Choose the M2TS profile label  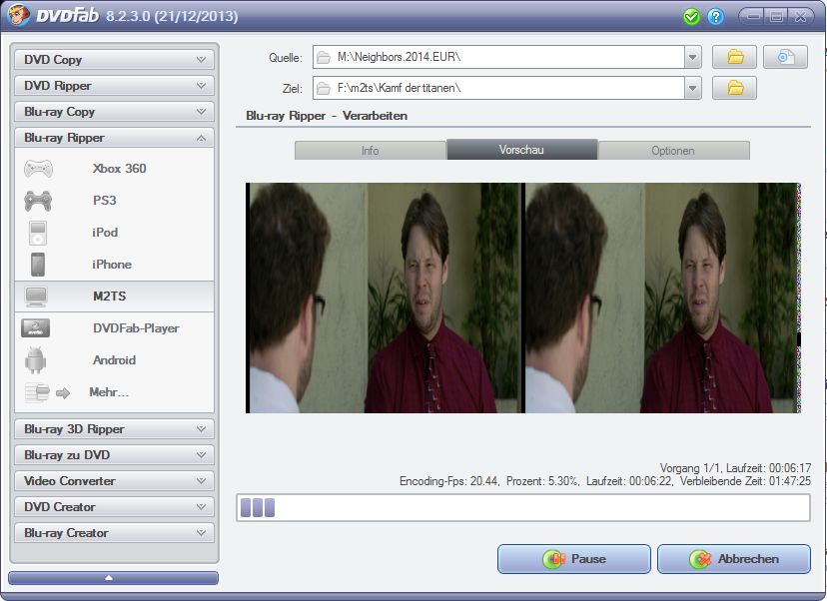[x=109, y=297]
